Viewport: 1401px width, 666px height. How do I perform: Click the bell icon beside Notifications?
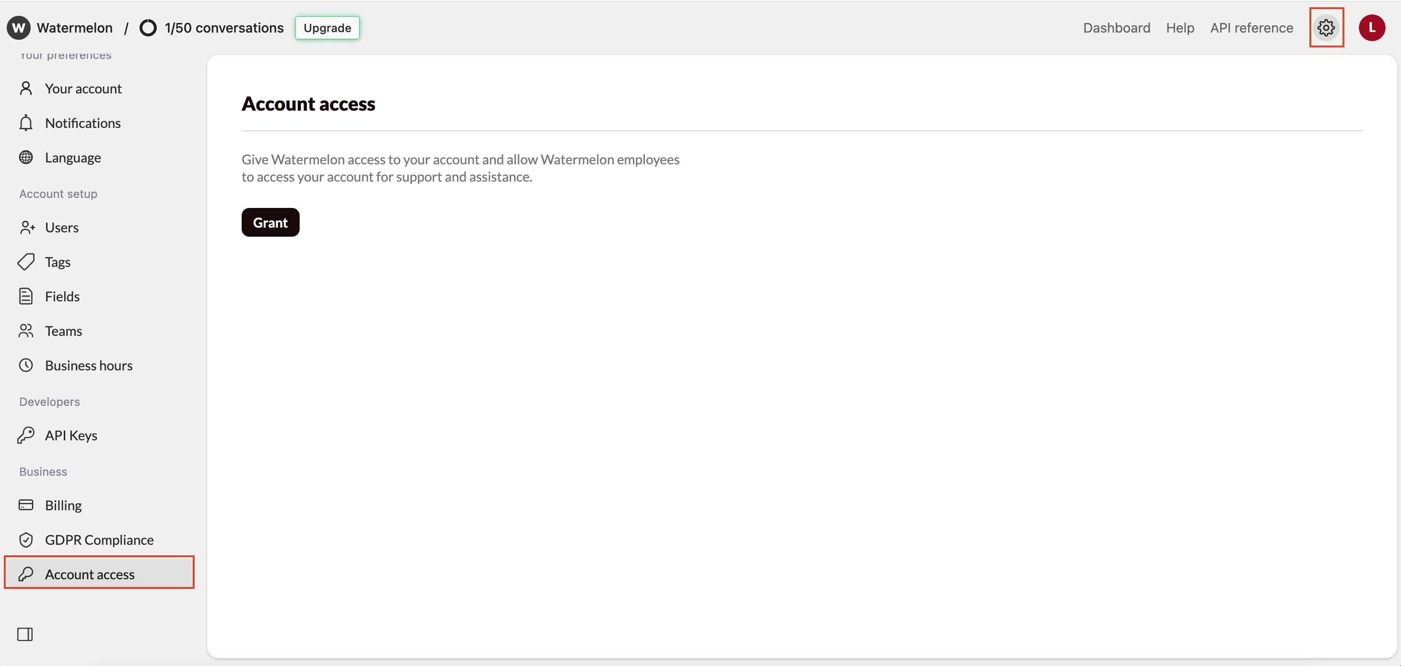[x=25, y=123]
